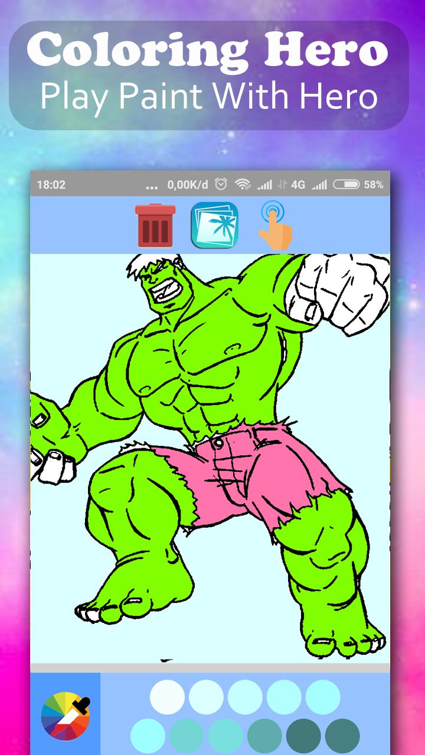425x755 pixels.
Task: Tap the red trash bin icon
Action: point(155,225)
